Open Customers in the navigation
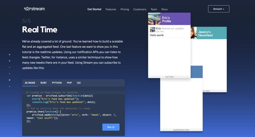Screen dimensions: 255x137 (x=140, y=9)
